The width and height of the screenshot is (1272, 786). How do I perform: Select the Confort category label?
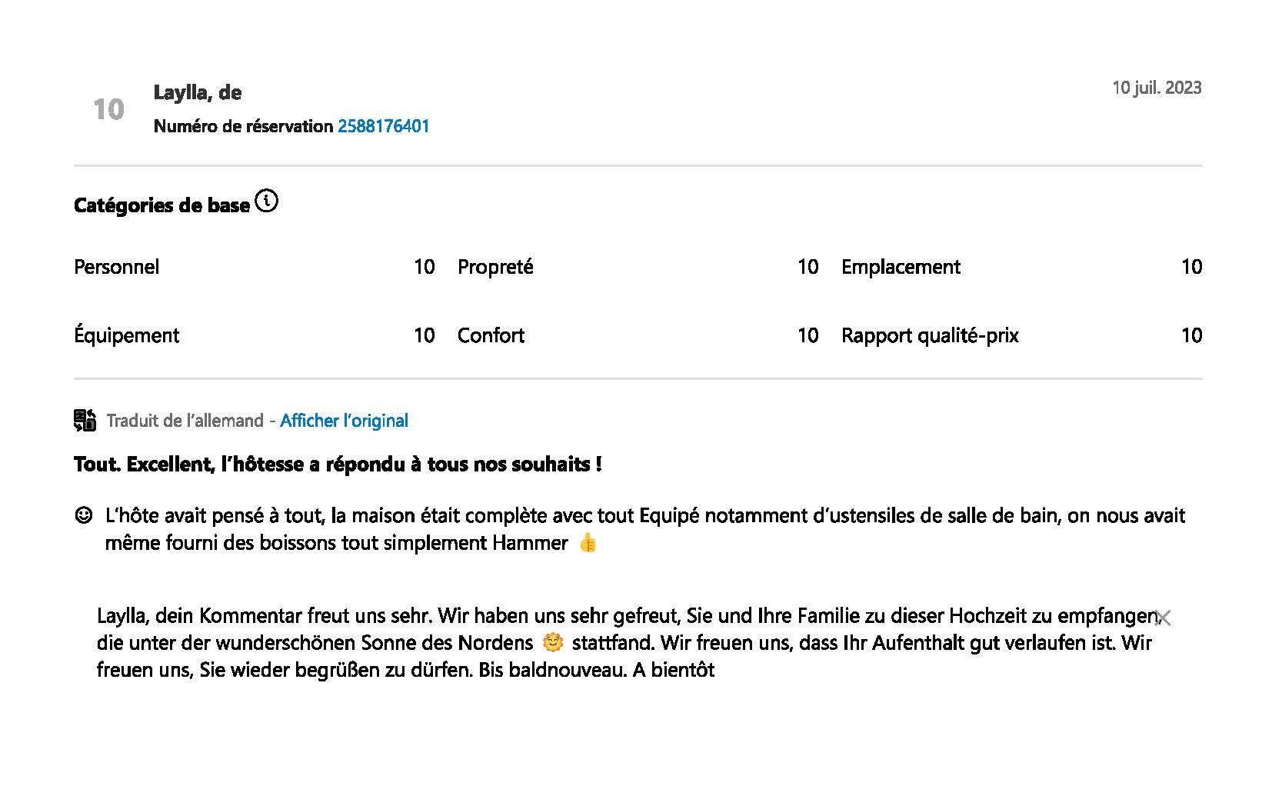tap(491, 335)
